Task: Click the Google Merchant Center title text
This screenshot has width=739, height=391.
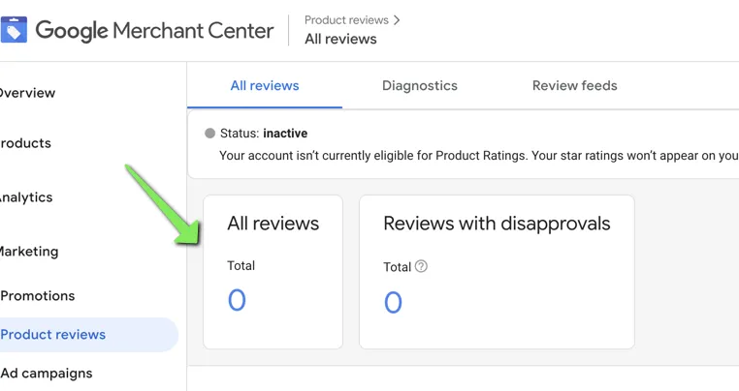Action: point(154,31)
